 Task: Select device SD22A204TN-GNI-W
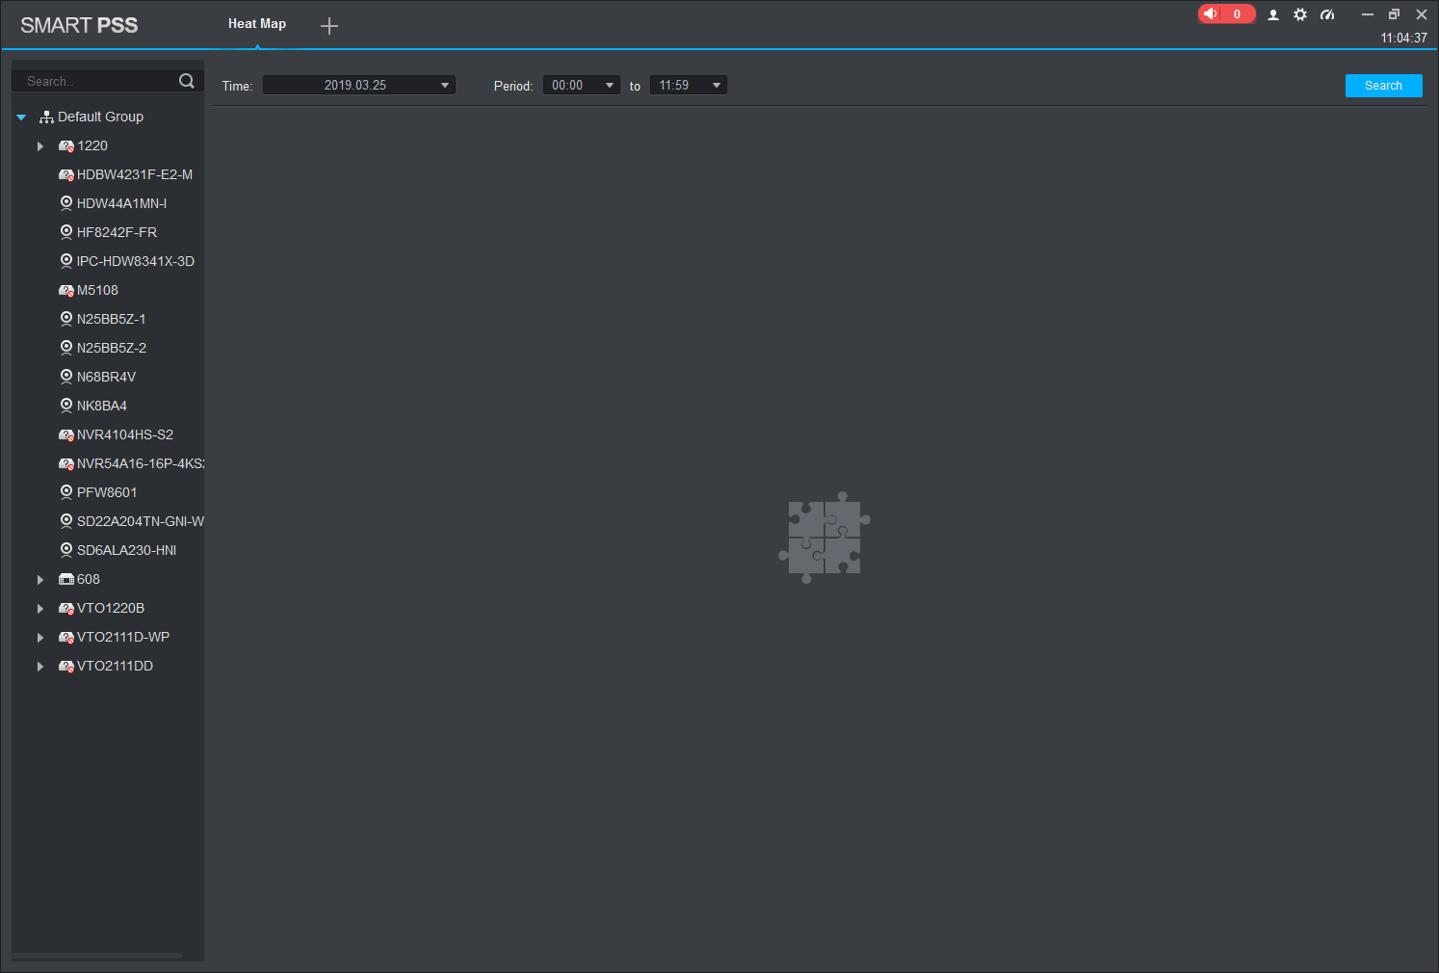click(x=141, y=521)
